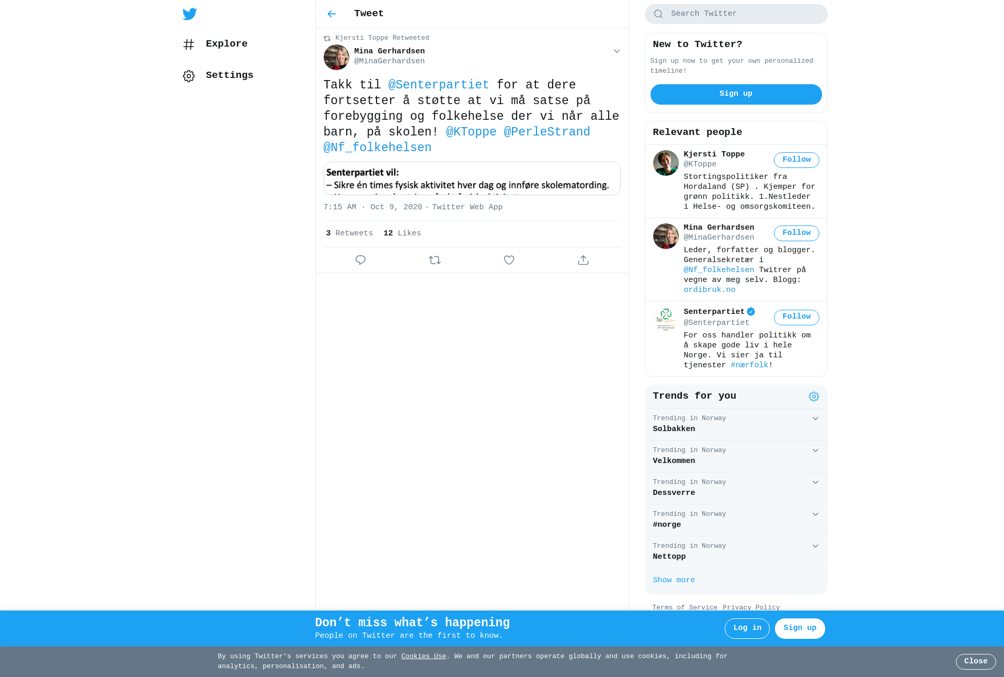
Task: Open Trends settings gear icon
Action: pyautogui.click(x=814, y=397)
